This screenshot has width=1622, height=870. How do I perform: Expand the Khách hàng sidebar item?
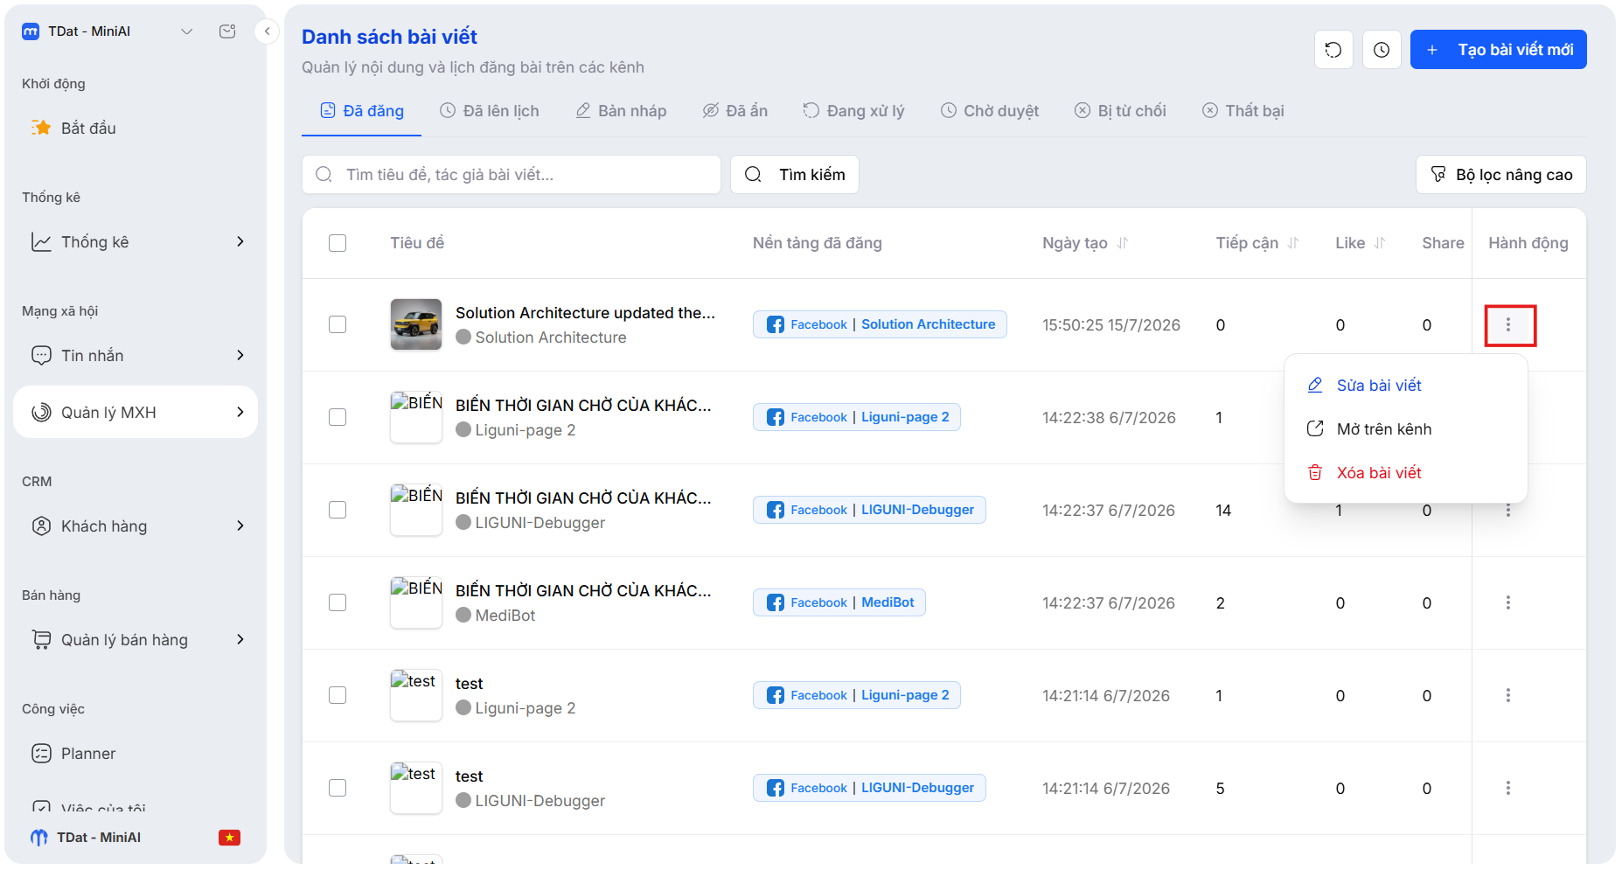click(x=136, y=526)
